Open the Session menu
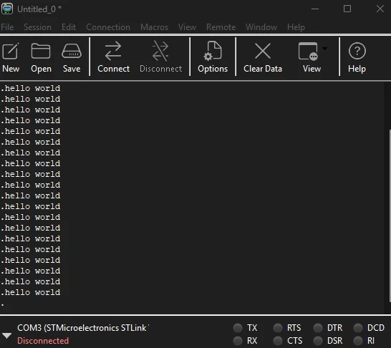This screenshot has width=391, height=348. coord(37,27)
